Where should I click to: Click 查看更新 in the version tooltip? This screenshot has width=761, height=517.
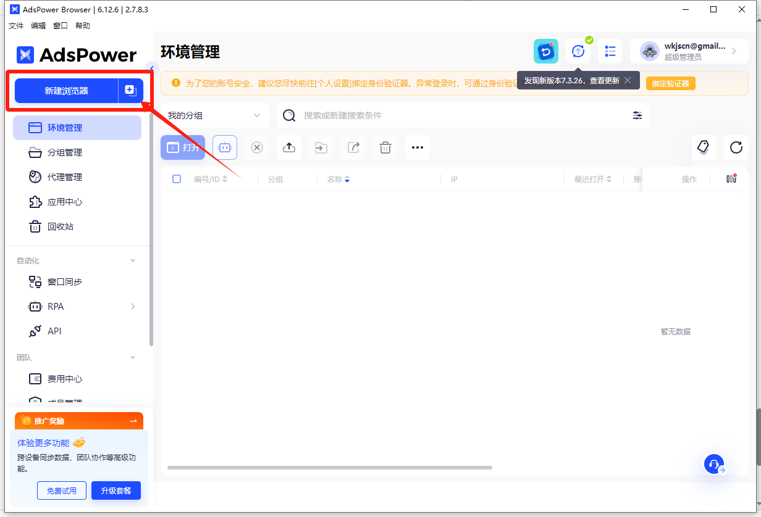pos(603,80)
